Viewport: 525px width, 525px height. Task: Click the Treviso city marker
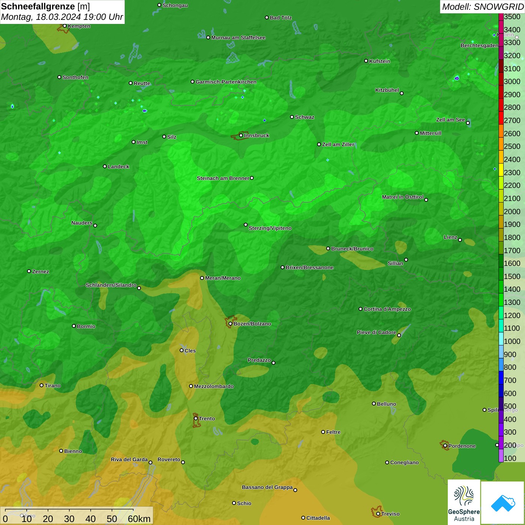(378, 514)
